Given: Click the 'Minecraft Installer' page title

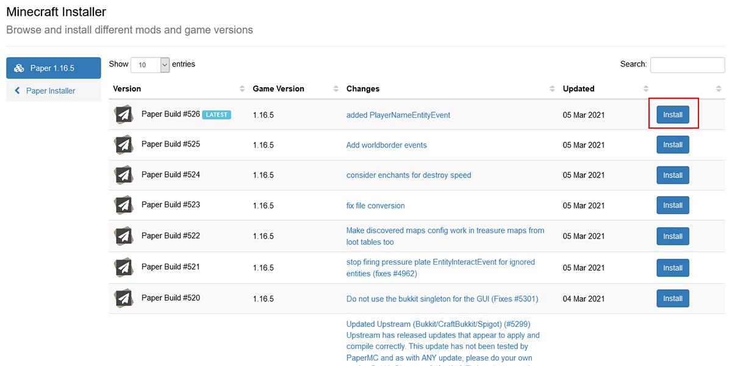Looking at the screenshot, I should tap(56, 12).
